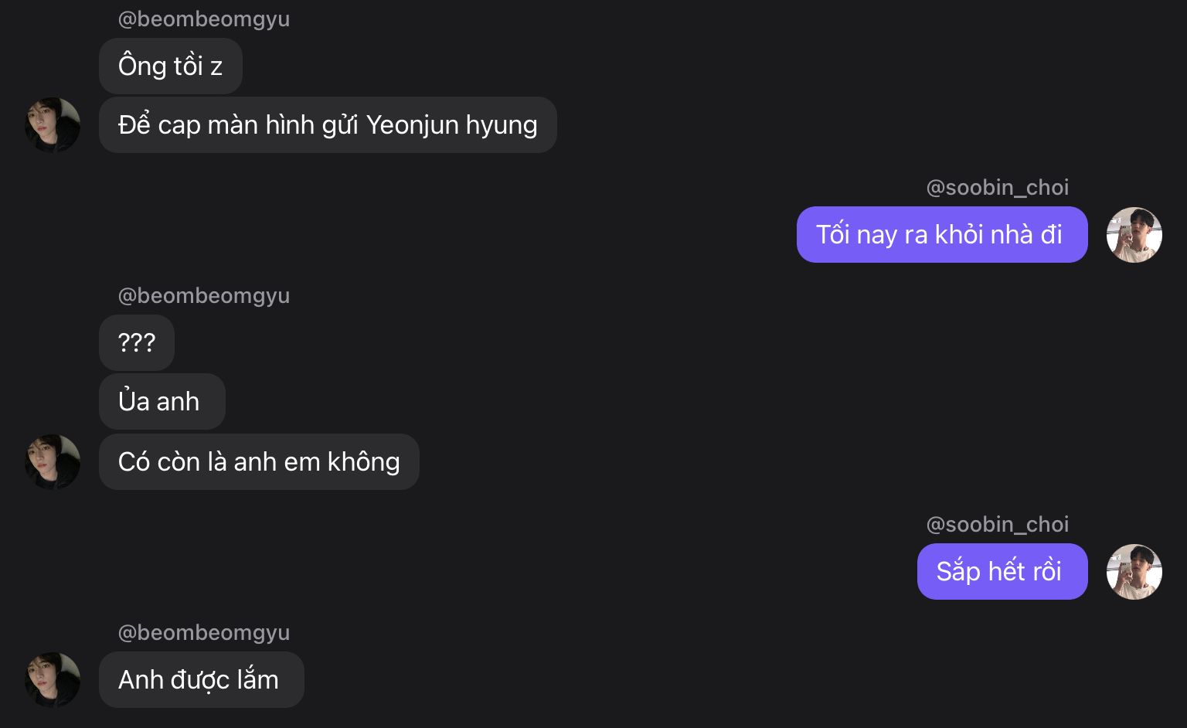The height and width of the screenshot is (728, 1187).
Task: Open @soobin_choi handle above 'Tối nay ra khỏi nhà đi'
Action: 997,188
